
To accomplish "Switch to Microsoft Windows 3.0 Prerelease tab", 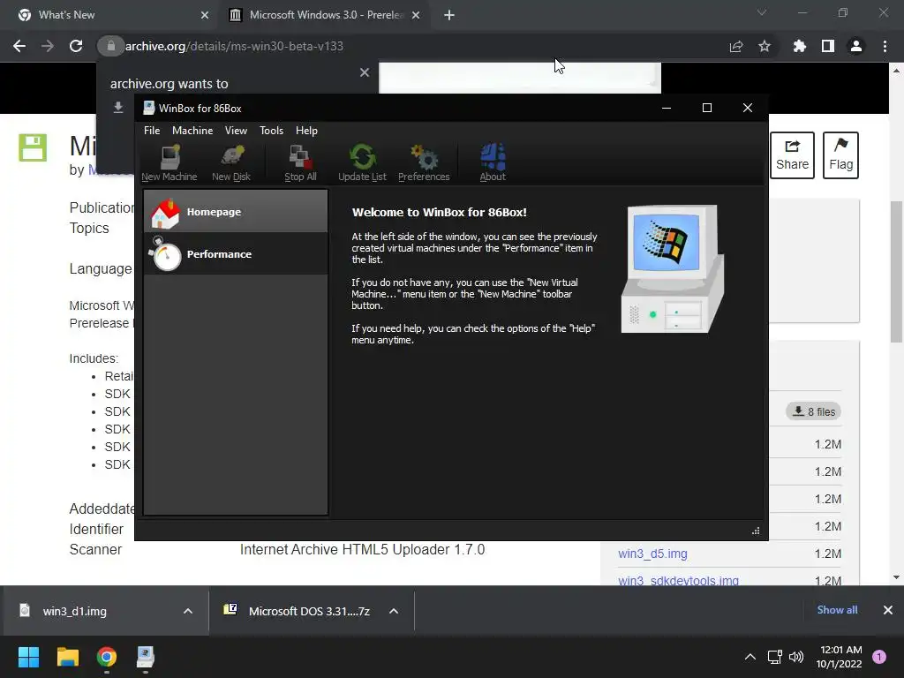I will pos(324,15).
